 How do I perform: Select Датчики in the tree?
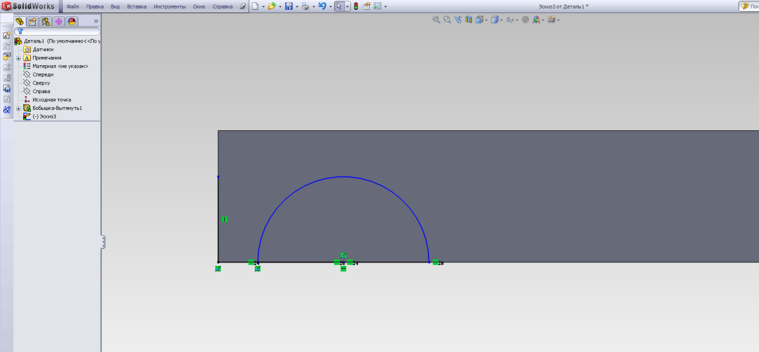(x=38, y=49)
